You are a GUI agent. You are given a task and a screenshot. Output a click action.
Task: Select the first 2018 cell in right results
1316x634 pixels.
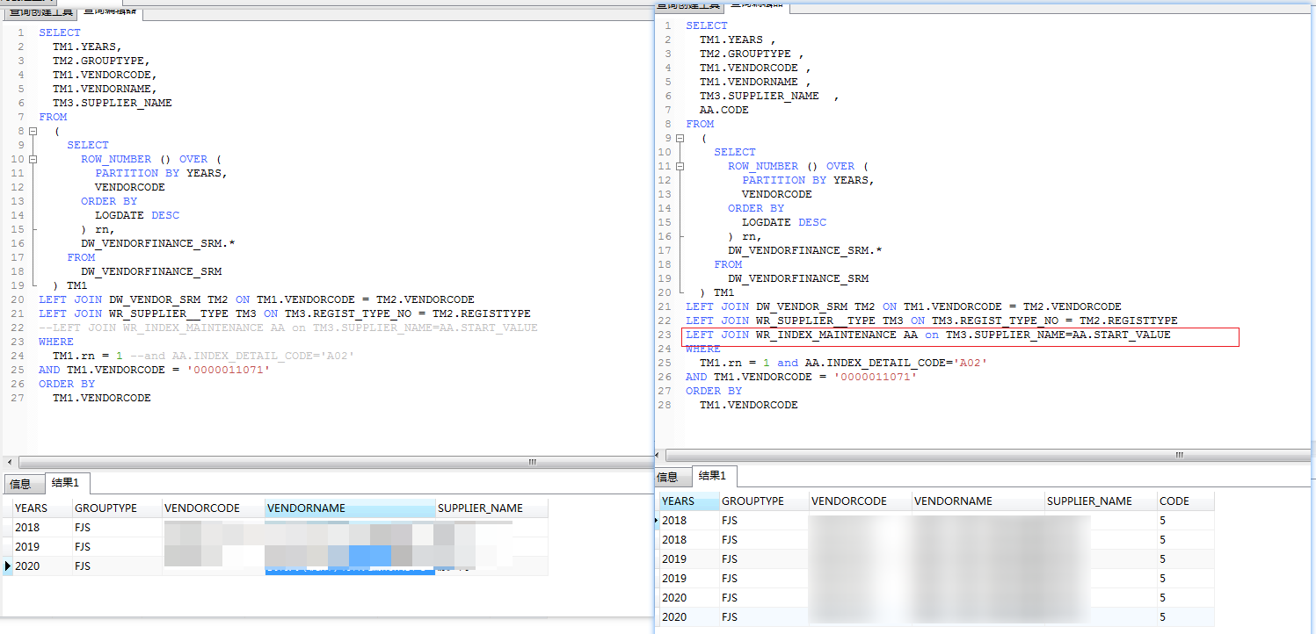(x=689, y=521)
